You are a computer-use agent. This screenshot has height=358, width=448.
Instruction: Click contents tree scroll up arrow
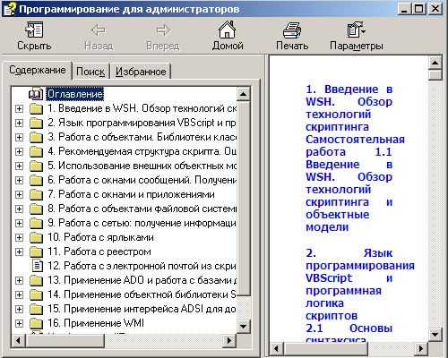coord(244,94)
